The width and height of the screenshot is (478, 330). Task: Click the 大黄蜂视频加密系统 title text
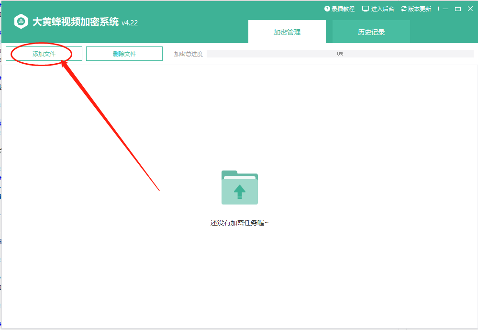tap(76, 22)
